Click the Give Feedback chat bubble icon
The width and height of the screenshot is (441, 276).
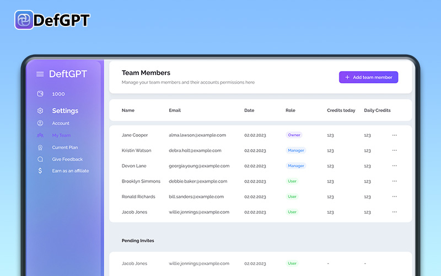point(40,159)
